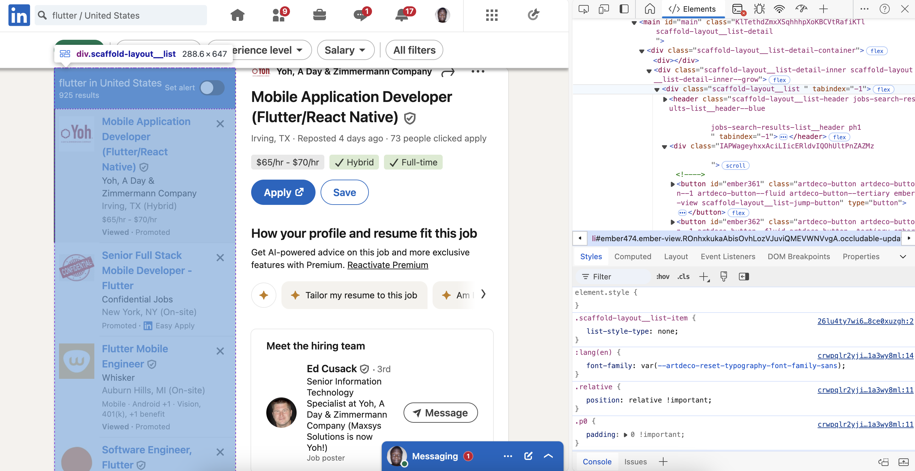Toggle the DevTools activity bar sidebar icon

624,9
